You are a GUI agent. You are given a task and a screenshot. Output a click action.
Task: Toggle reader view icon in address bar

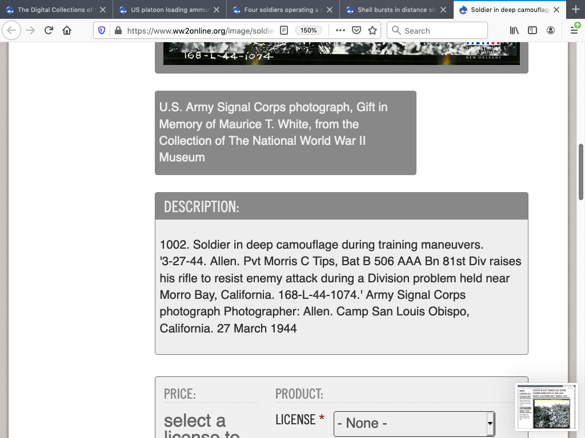click(x=284, y=30)
